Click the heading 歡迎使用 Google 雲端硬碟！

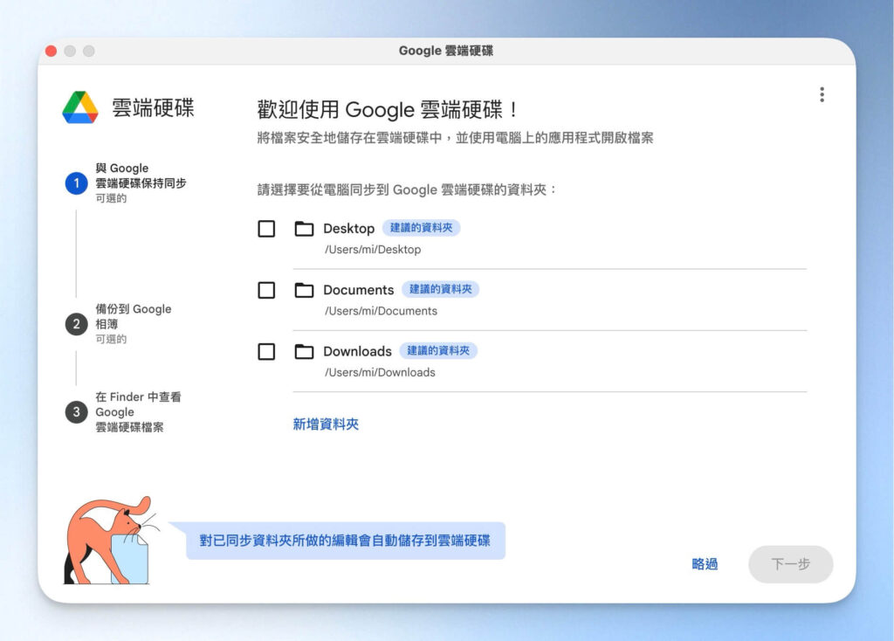(x=389, y=109)
